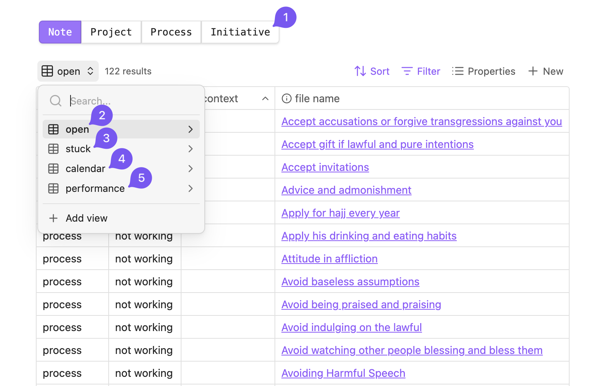Open the 'open' view selector dropdown

tap(68, 71)
